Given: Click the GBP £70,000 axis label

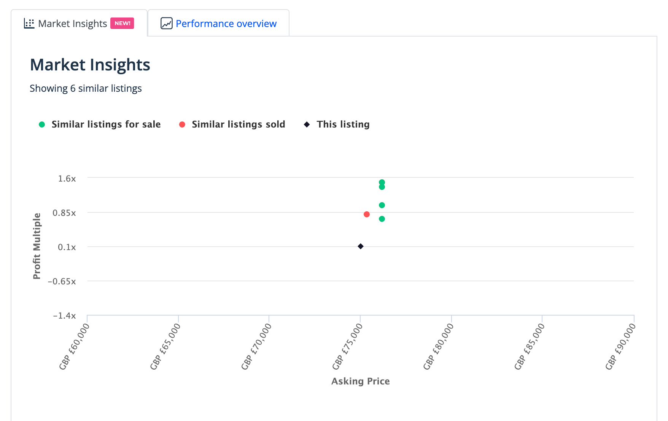Looking at the screenshot, I should pyautogui.click(x=256, y=347).
